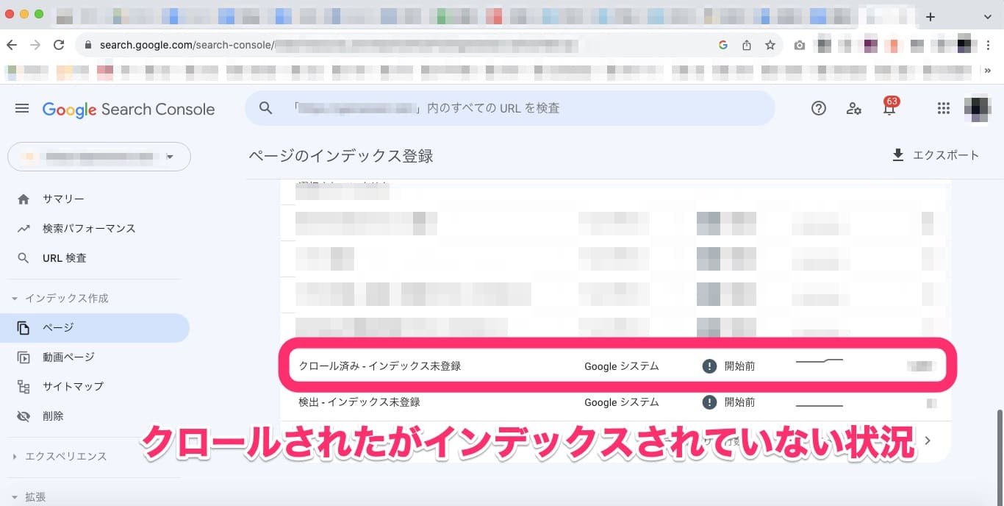Open the help question mark icon
This screenshot has height=506, width=1004.
coord(819,109)
